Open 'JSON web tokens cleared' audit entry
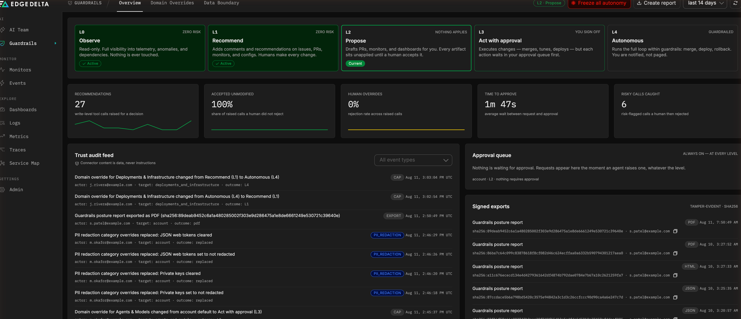 [263, 238]
